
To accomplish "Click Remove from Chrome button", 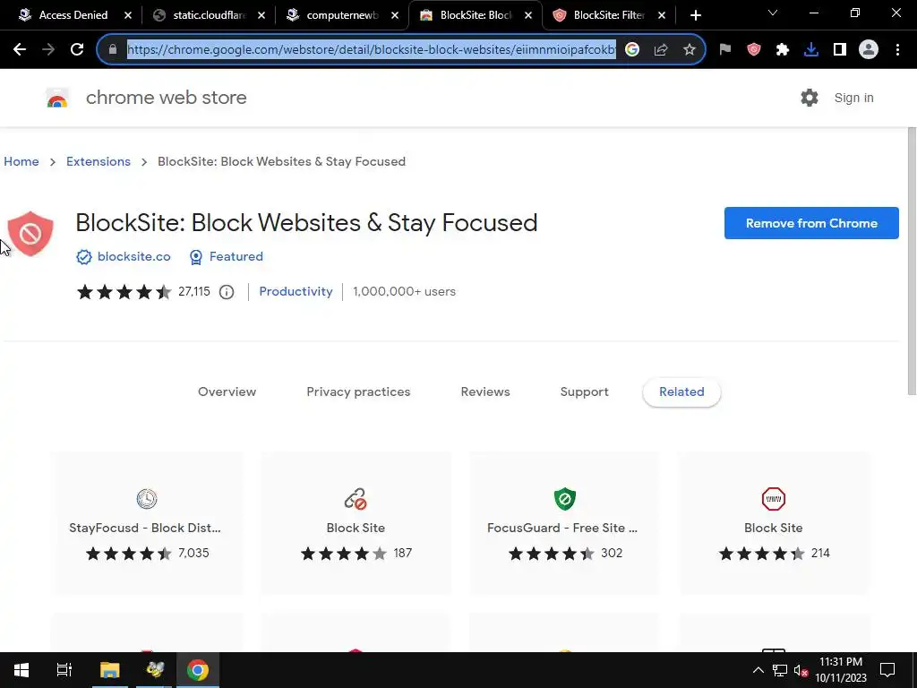I will pyautogui.click(x=811, y=223).
